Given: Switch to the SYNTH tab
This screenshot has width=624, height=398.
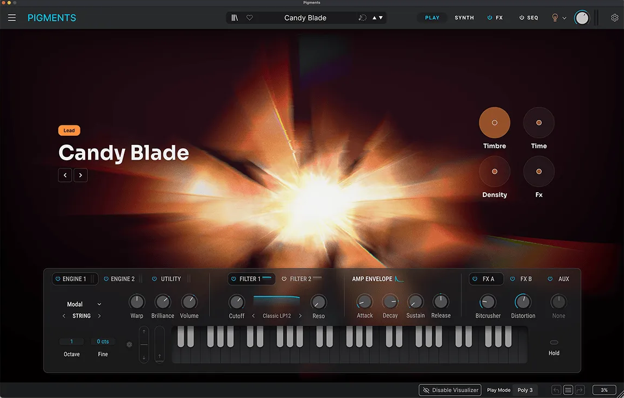Looking at the screenshot, I should (x=464, y=18).
